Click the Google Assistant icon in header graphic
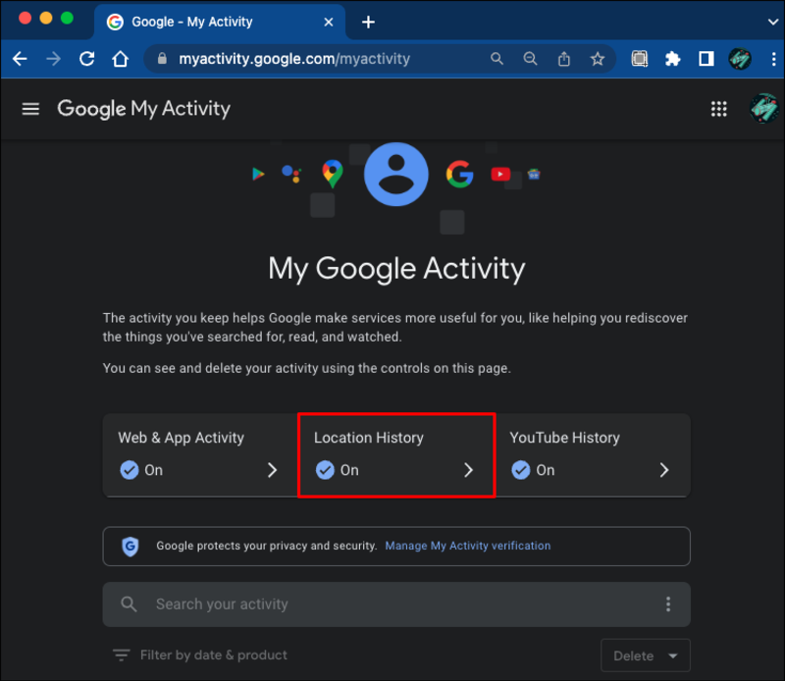 (x=291, y=174)
